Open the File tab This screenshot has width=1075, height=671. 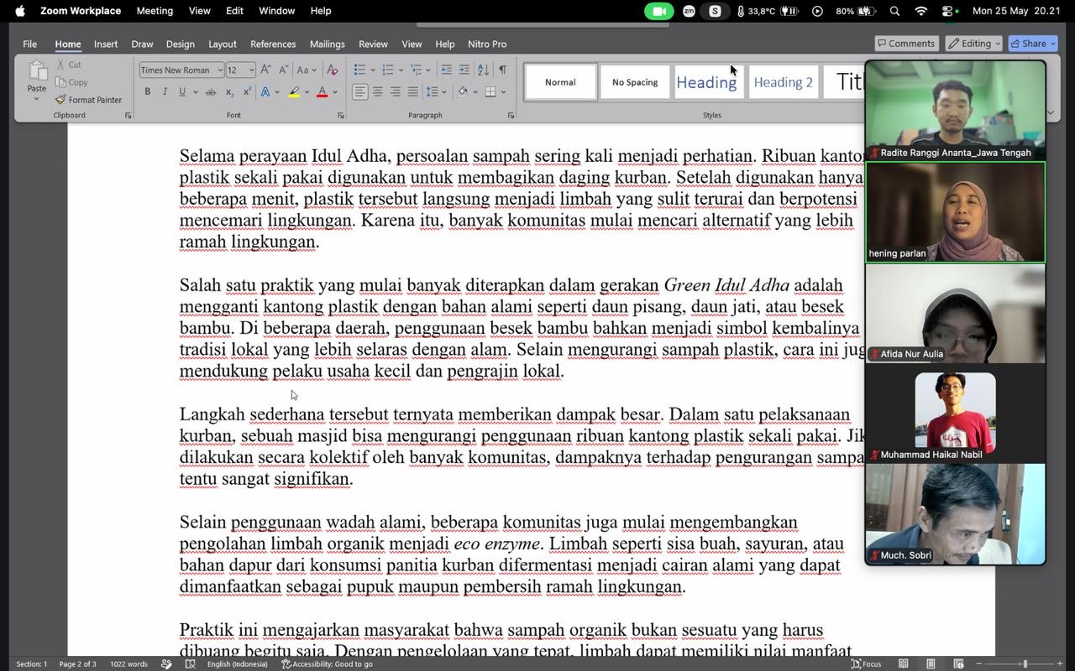click(29, 44)
